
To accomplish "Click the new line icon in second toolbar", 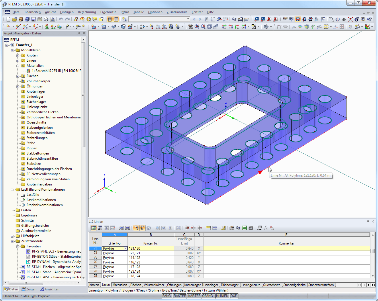I will 18,27.
